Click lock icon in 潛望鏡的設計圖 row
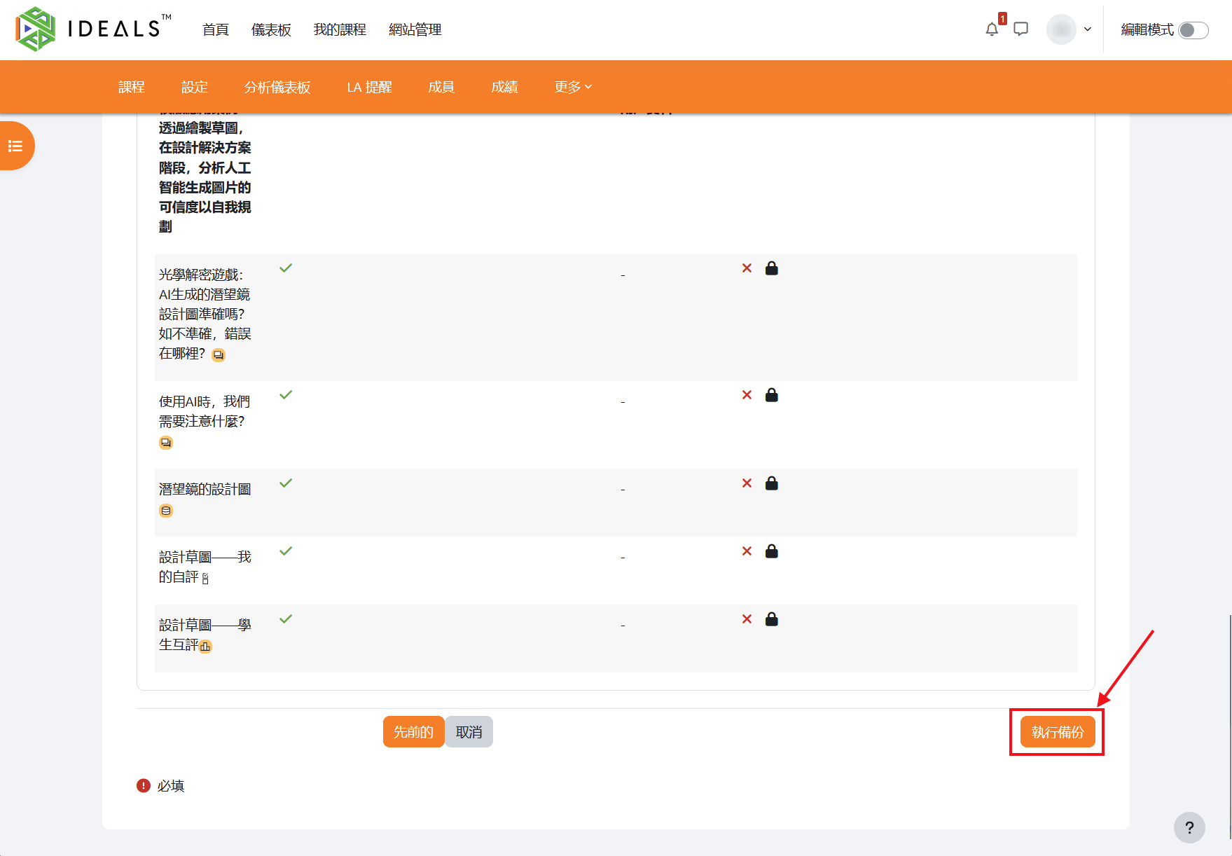This screenshot has height=856, width=1232. point(772,483)
